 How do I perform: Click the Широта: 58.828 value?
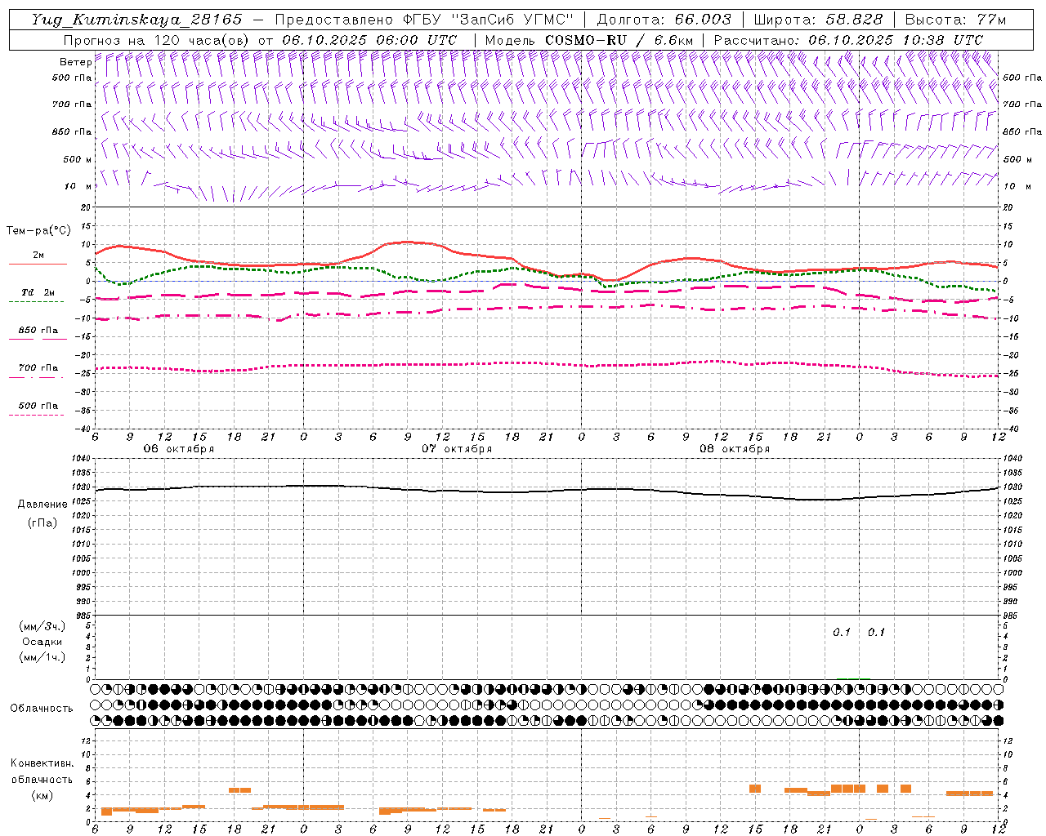click(818, 20)
